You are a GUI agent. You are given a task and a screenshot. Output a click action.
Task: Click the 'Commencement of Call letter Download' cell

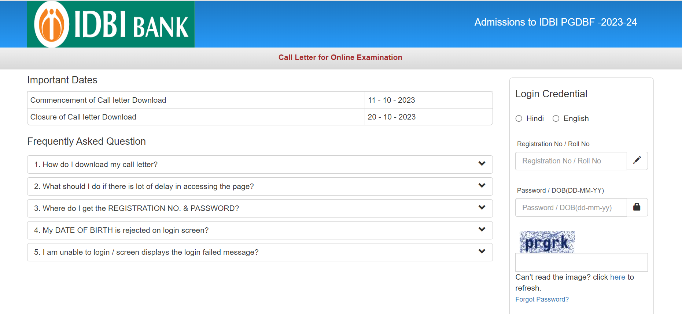[x=196, y=100]
